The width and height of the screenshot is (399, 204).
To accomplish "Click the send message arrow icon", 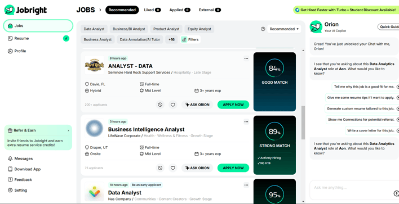I will [x=396, y=193].
